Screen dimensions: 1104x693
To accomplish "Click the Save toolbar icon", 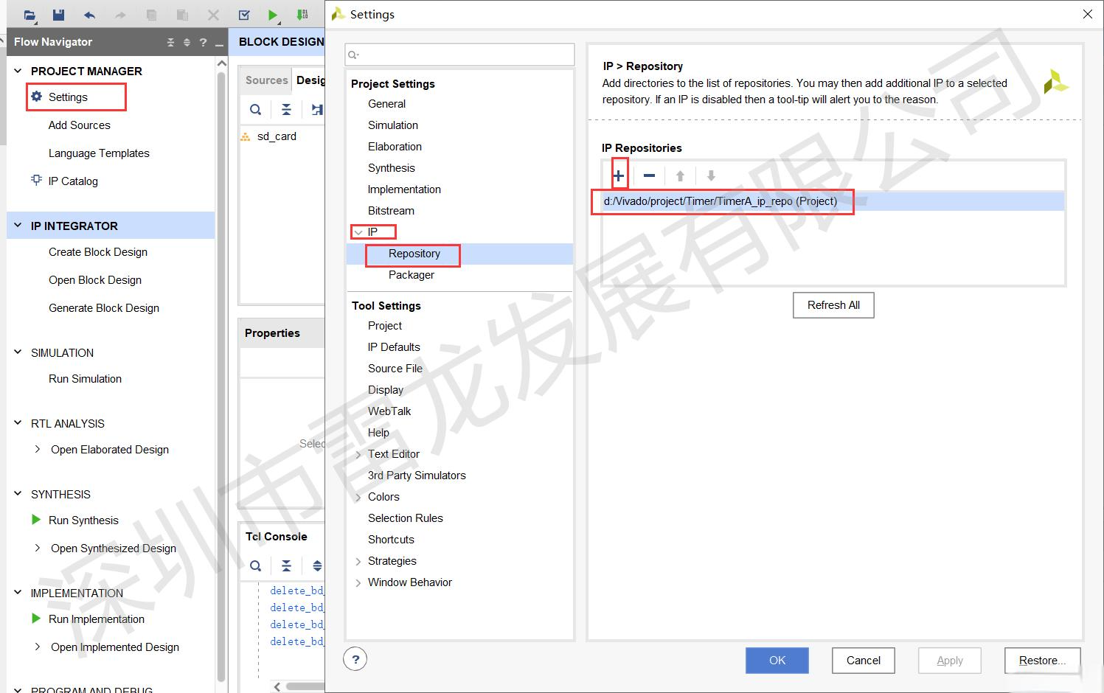I will [59, 15].
